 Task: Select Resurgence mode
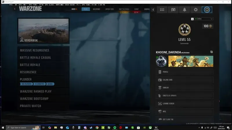(x=43, y=72)
